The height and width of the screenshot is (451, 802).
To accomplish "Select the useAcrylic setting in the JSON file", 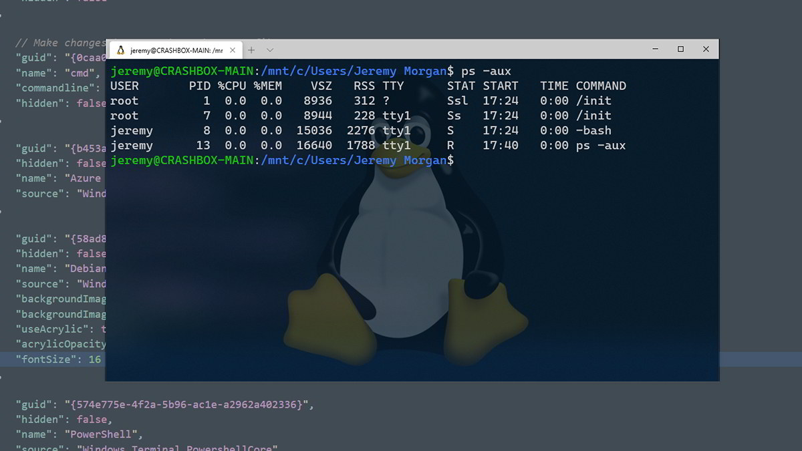I will [57, 329].
